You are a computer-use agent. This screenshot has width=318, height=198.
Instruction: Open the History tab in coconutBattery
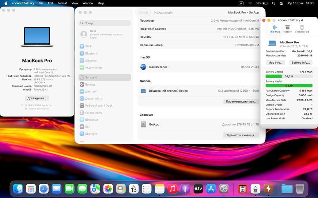[x=287, y=29]
